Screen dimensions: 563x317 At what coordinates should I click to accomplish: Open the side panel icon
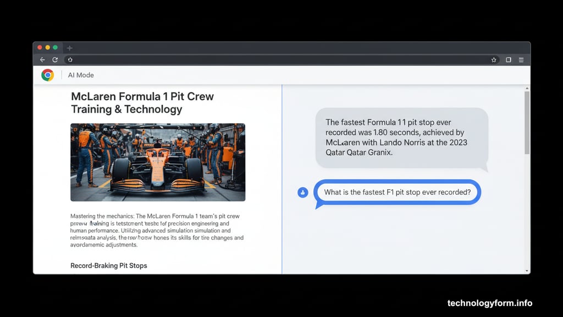[x=509, y=60]
